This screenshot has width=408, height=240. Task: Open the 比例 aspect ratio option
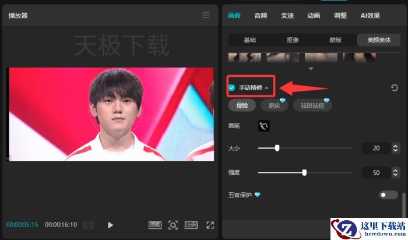191,225
